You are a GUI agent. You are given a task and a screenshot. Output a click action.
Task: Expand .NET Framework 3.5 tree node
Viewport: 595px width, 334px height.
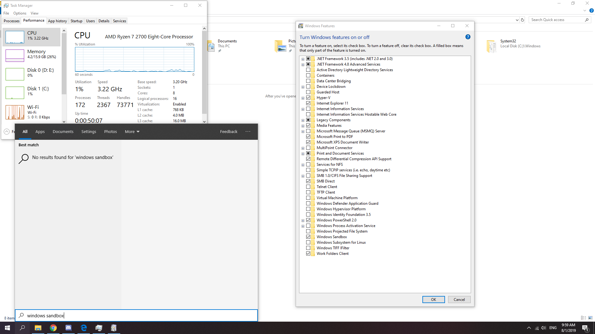click(x=303, y=59)
